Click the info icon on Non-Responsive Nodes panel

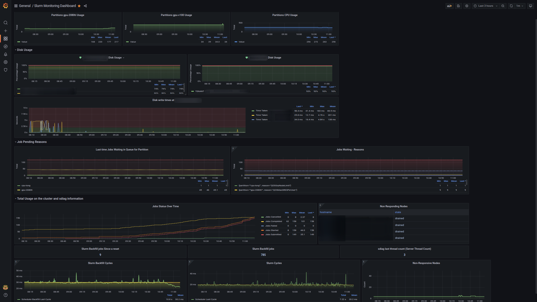tap(364, 262)
